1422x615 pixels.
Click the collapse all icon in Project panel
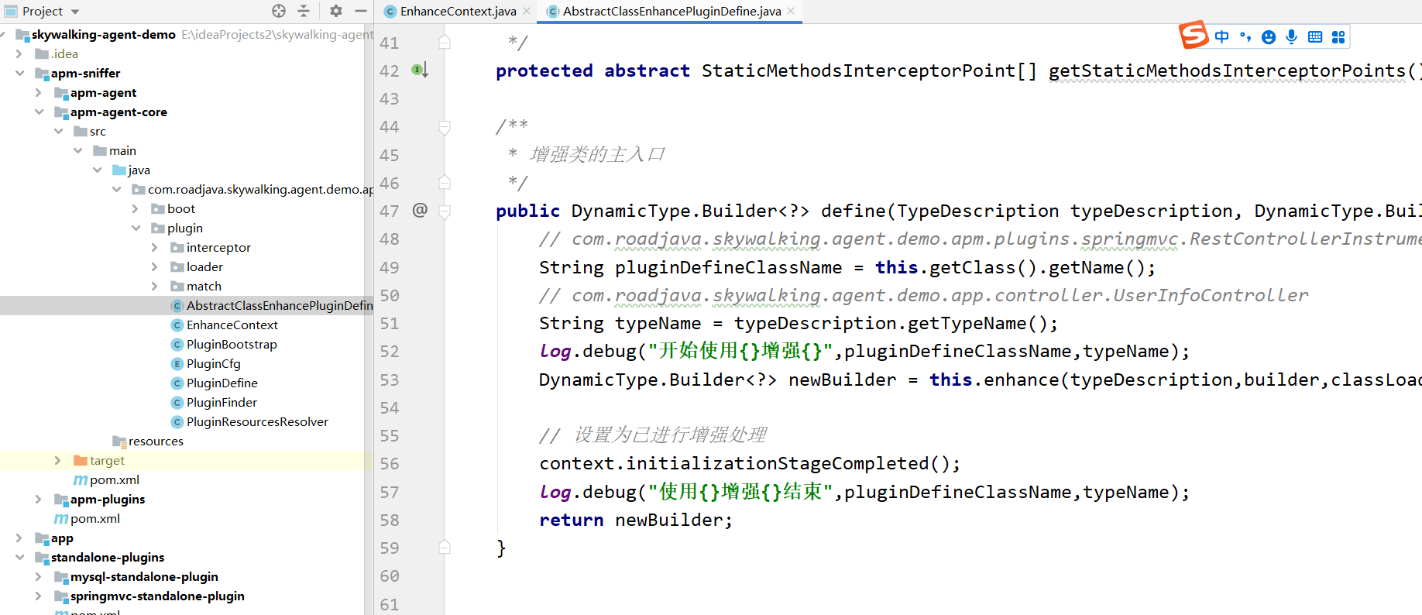point(304,11)
